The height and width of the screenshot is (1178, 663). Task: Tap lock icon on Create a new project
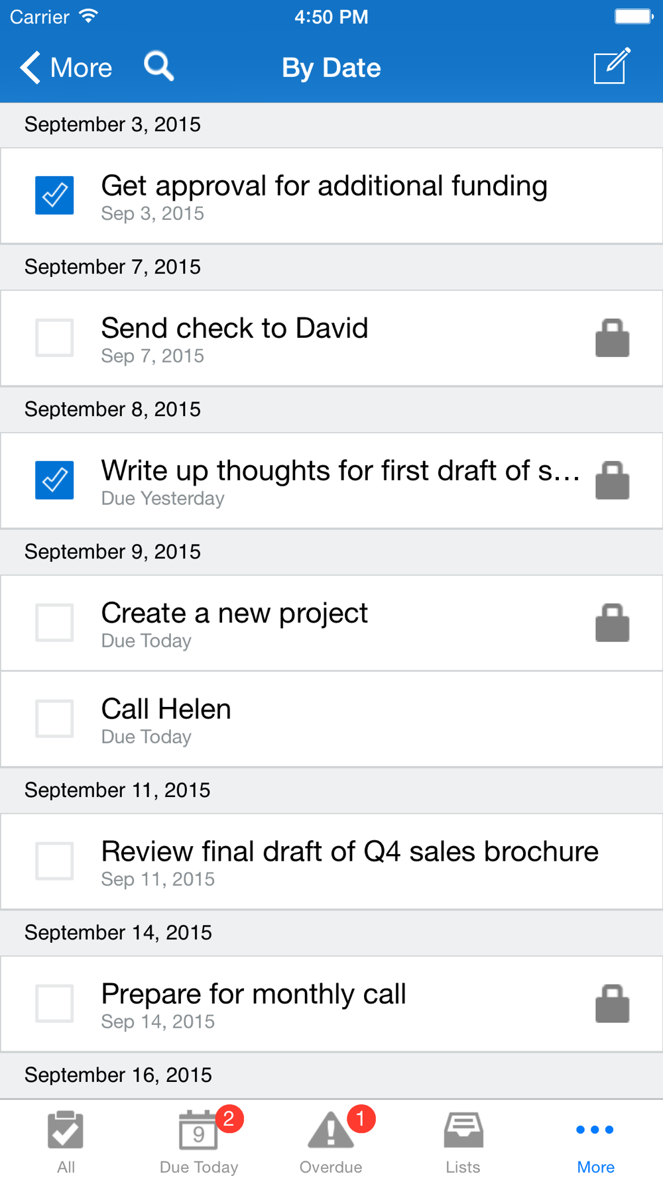click(x=612, y=623)
